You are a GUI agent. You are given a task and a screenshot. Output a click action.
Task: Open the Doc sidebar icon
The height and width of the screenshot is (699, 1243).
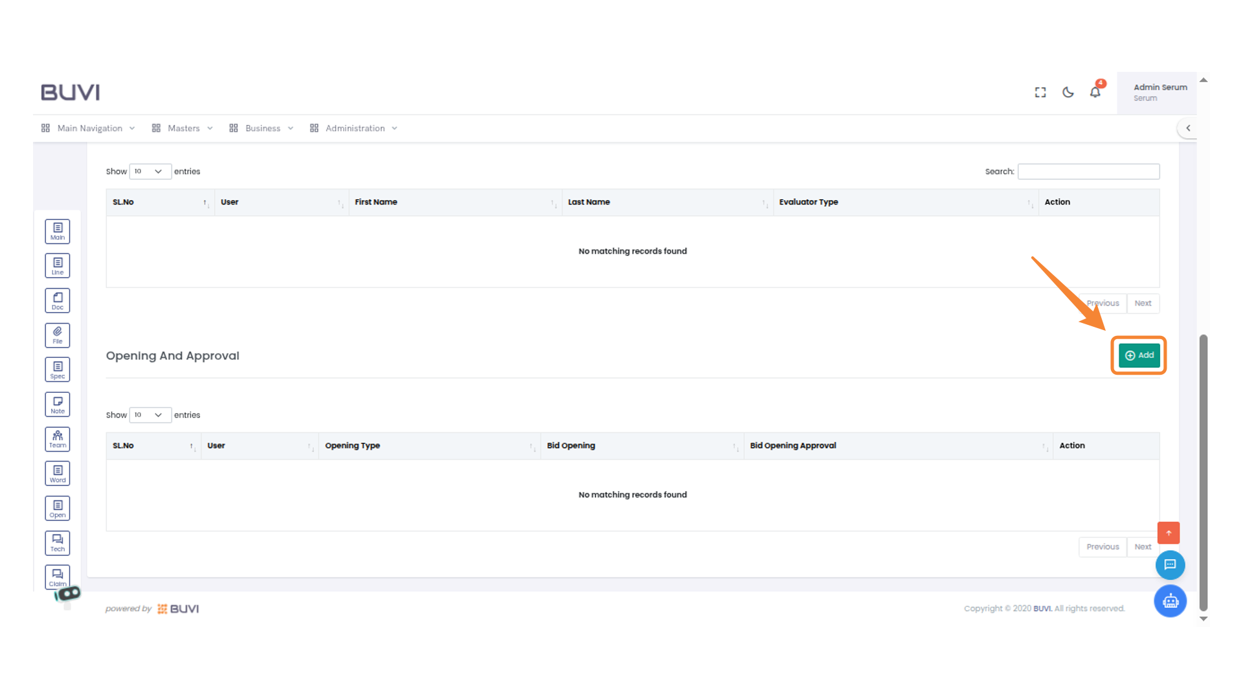58,300
